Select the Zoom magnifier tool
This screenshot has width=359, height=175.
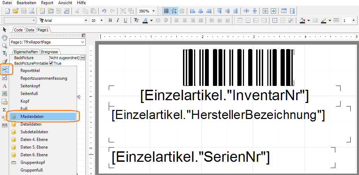click(4, 46)
